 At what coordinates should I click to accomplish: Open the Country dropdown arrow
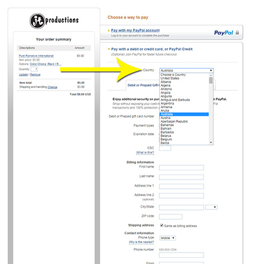[x=211, y=71]
